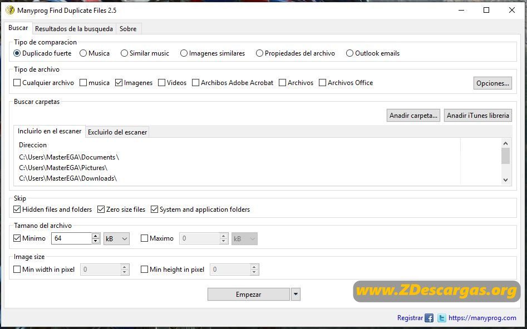Click the Opciones... button
527x329 pixels.
pyautogui.click(x=492, y=83)
